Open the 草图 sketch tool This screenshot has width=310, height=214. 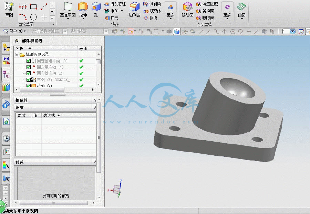[9, 9]
